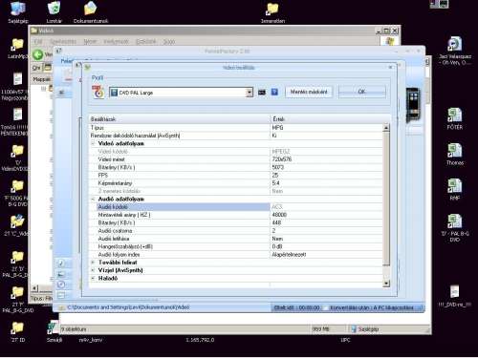Click the Mentés másként button
The height and width of the screenshot is (358, 478).
pos(309,92)
